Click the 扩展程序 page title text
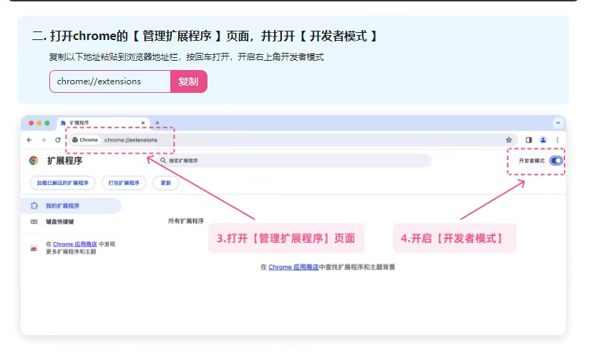The height and width of the screenshot is (358, 596). (64, 161)
